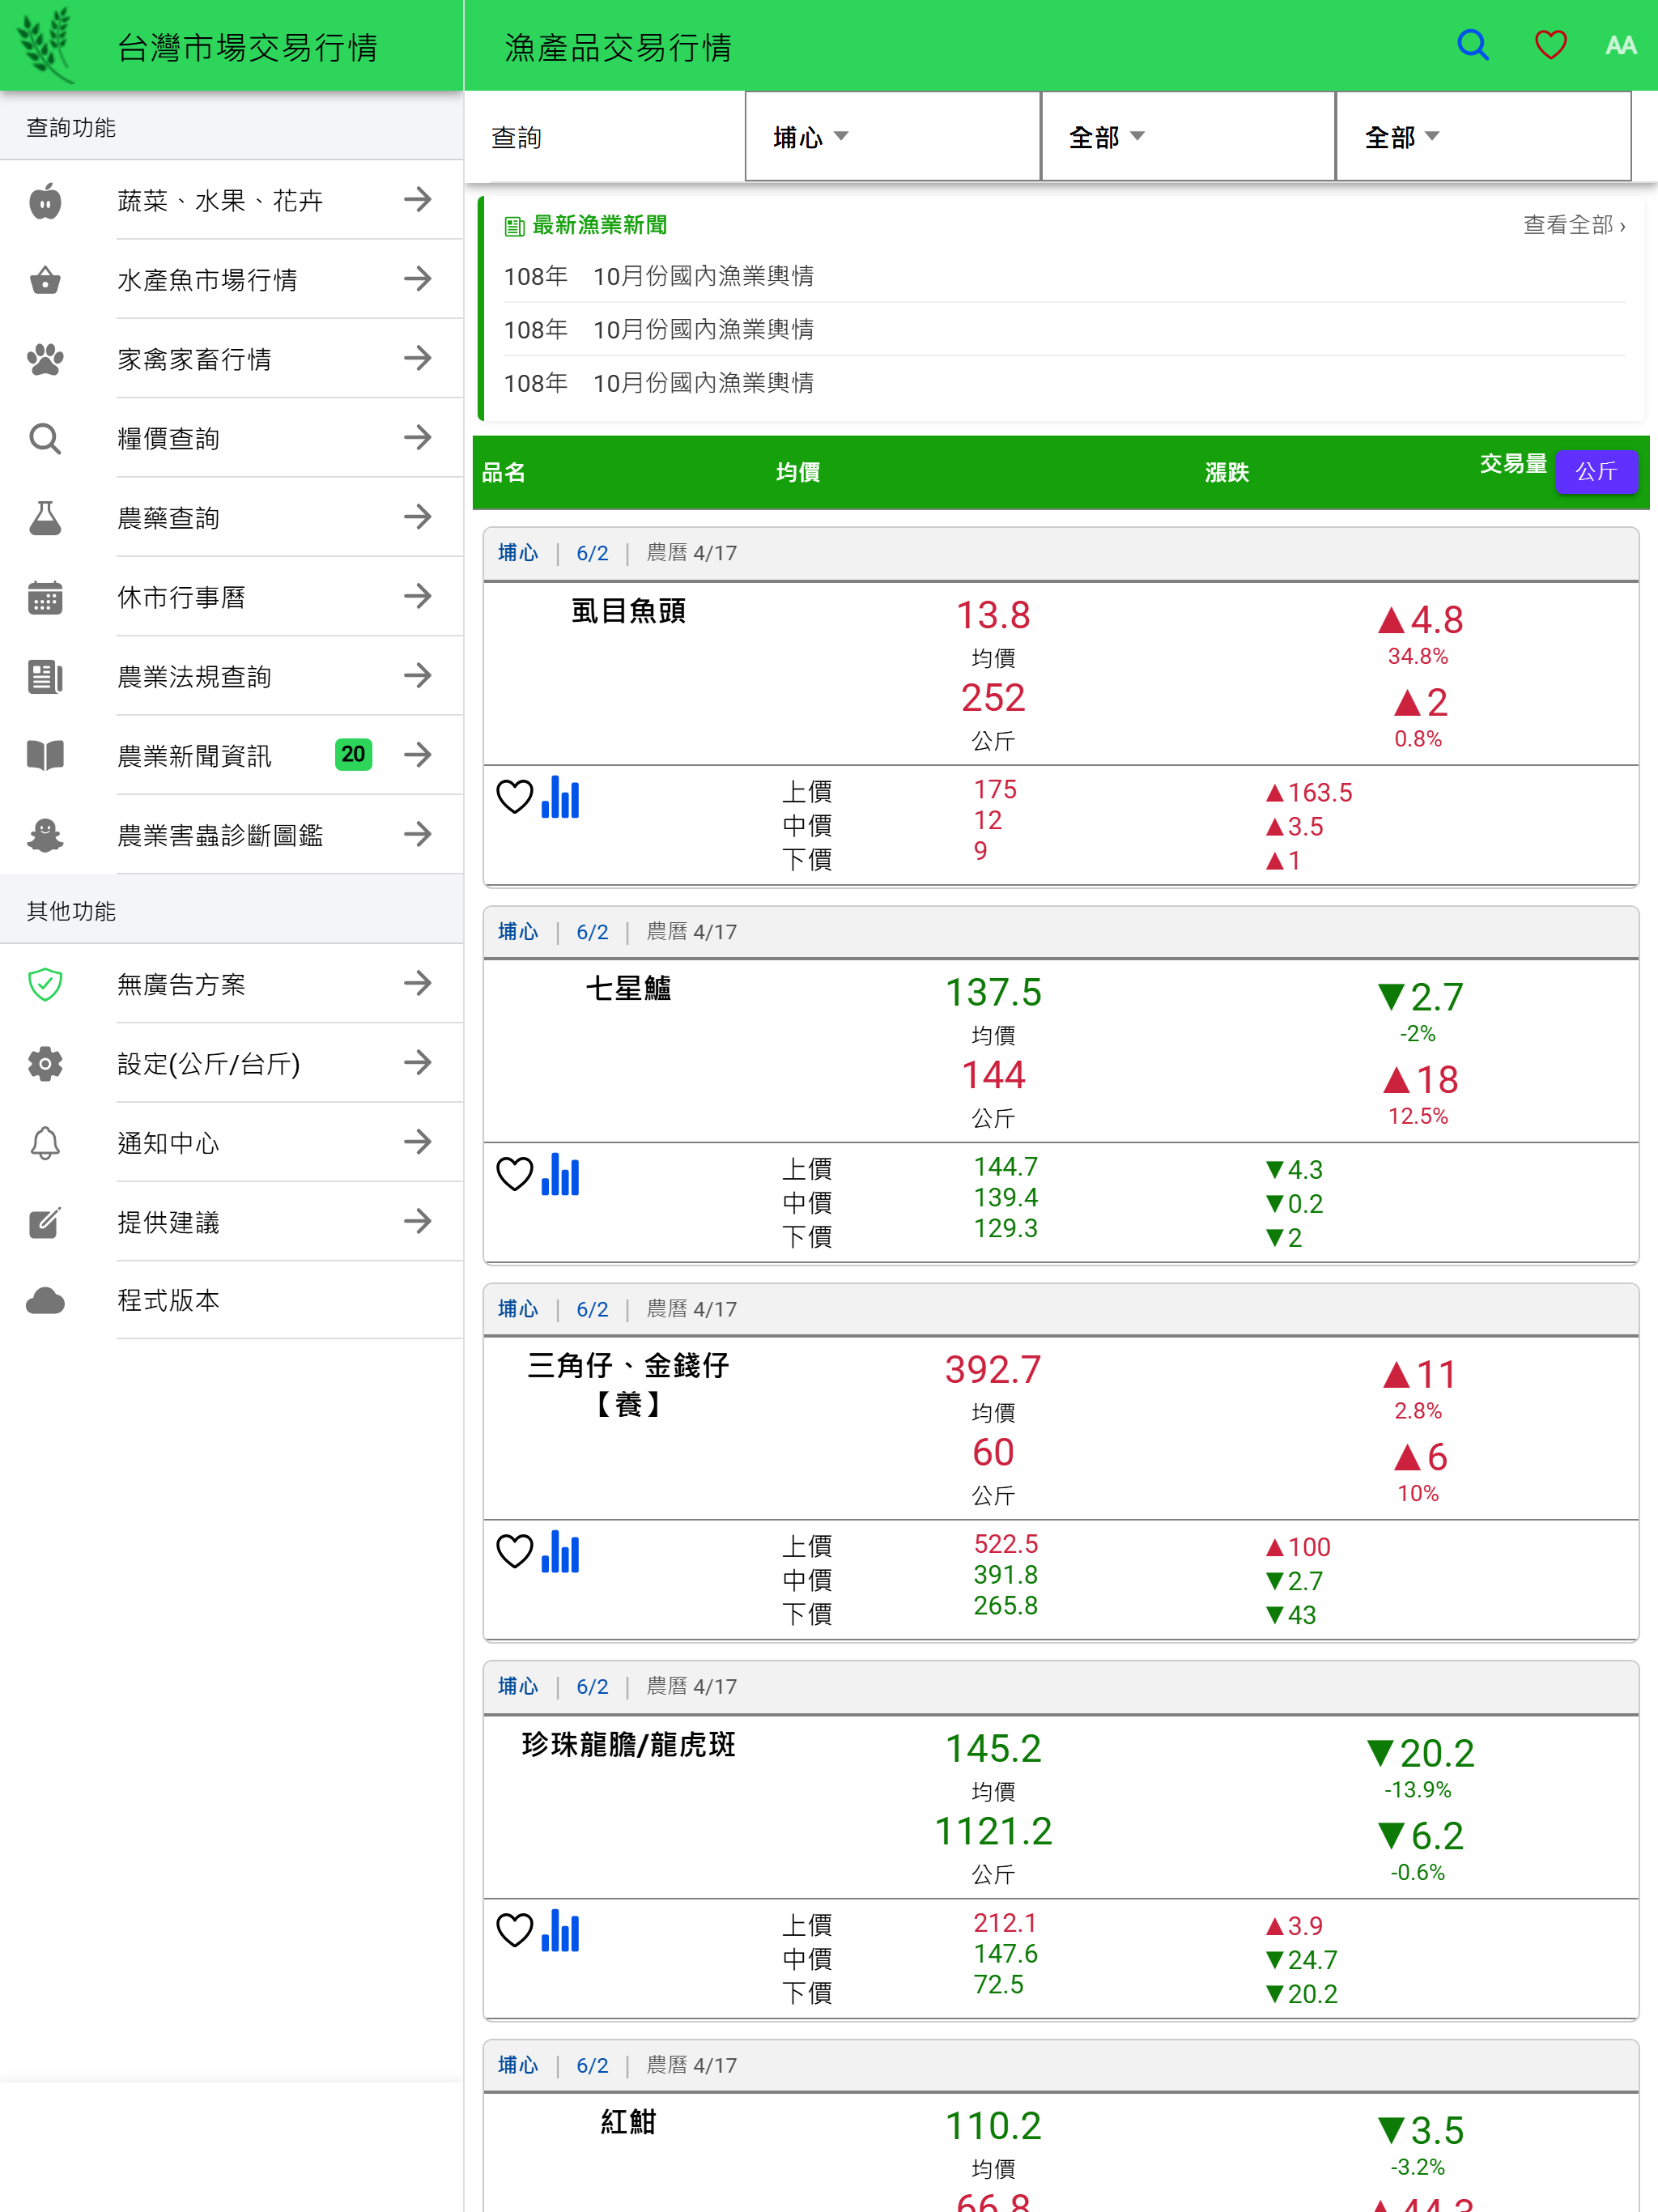Favorite 七星鱸 with its heart outline

pos(515,1174)
